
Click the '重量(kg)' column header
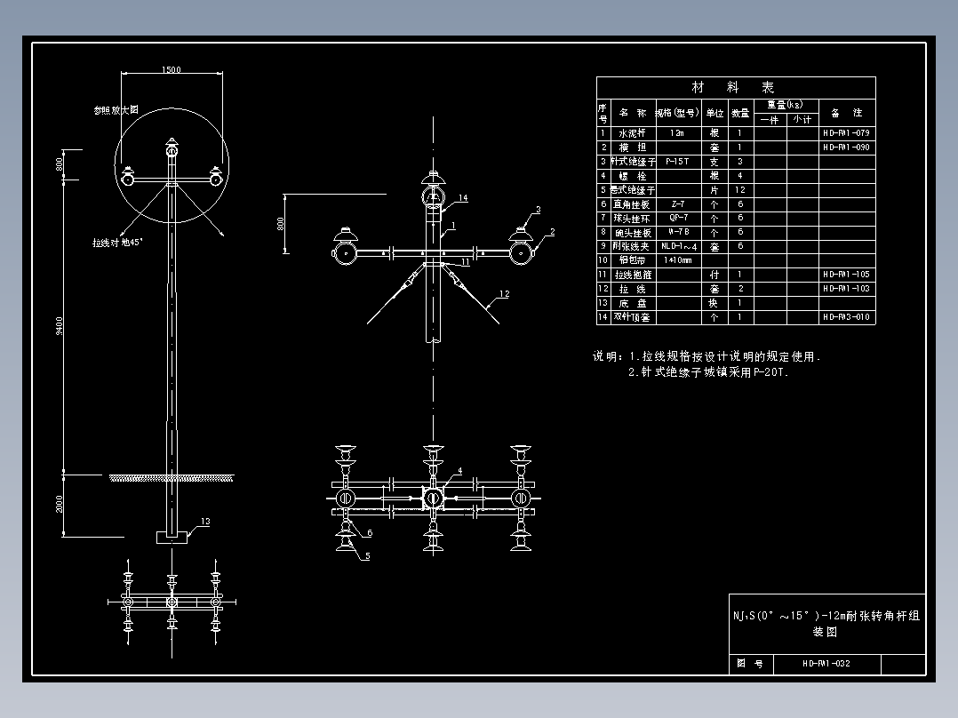point(786,105)
